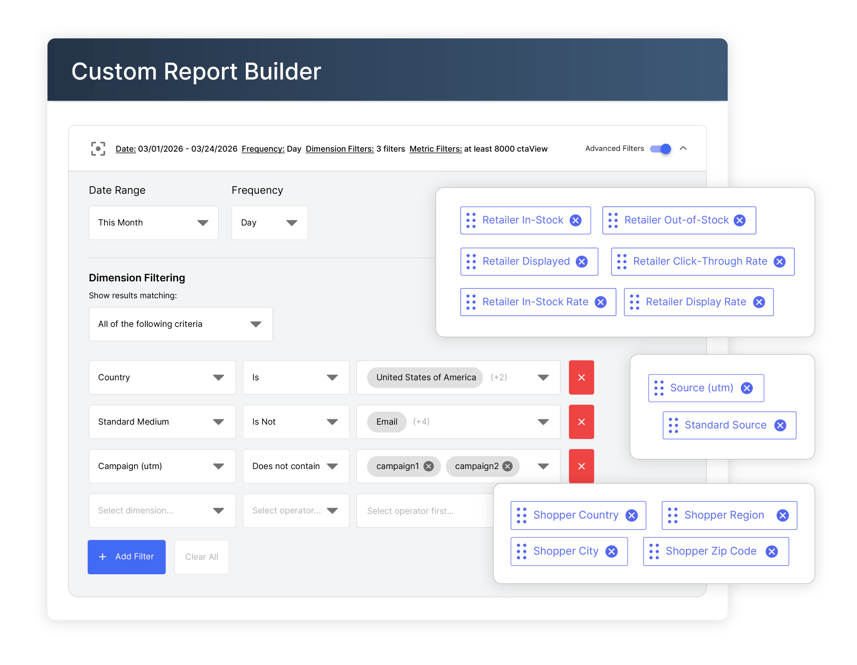This screenshot has width=857, height=665.
Task: Click the drag handle on Retailer Out-of-Stock chip
Action: tap(612, 220)
